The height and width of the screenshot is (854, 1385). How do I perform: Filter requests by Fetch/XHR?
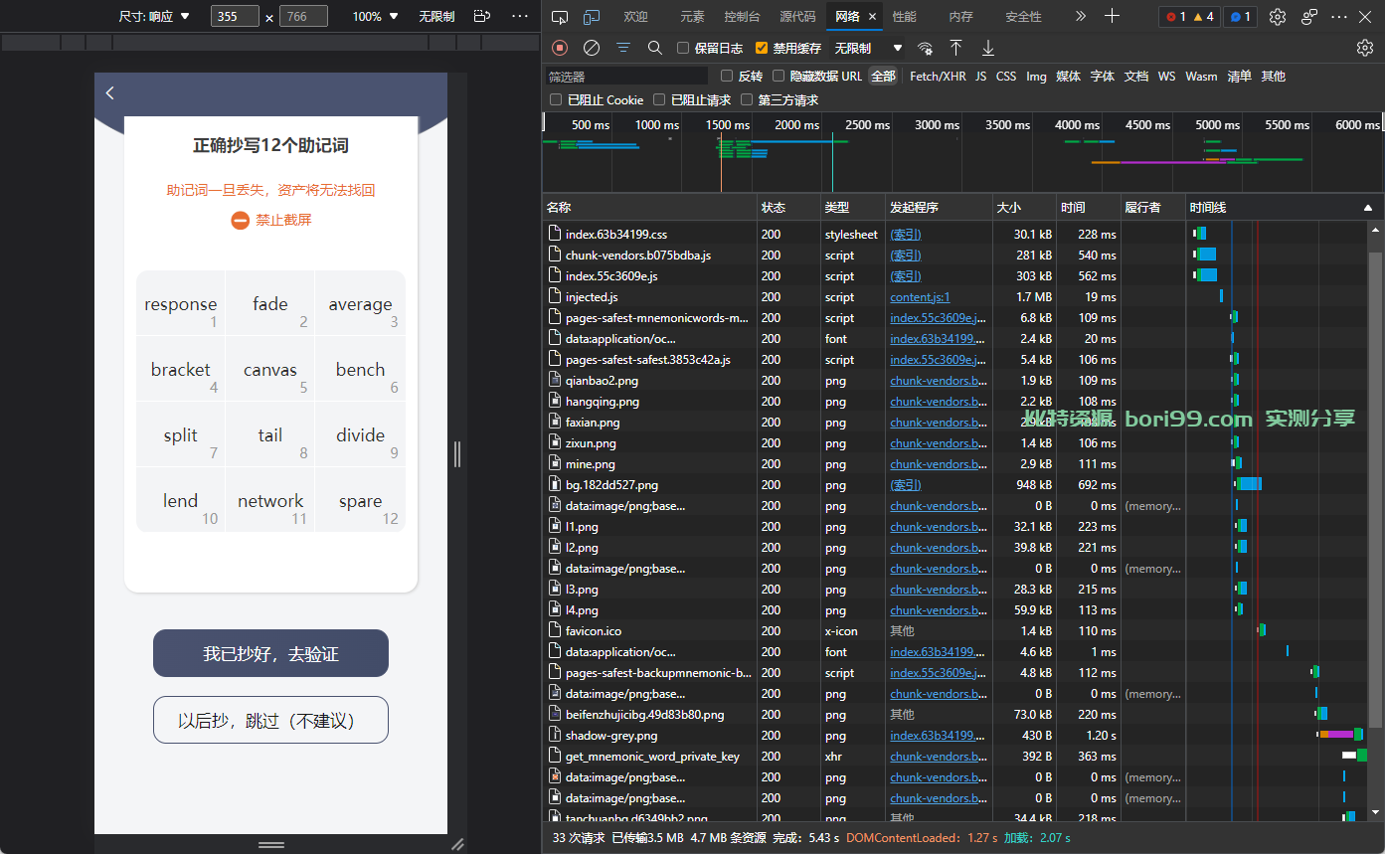938,76
